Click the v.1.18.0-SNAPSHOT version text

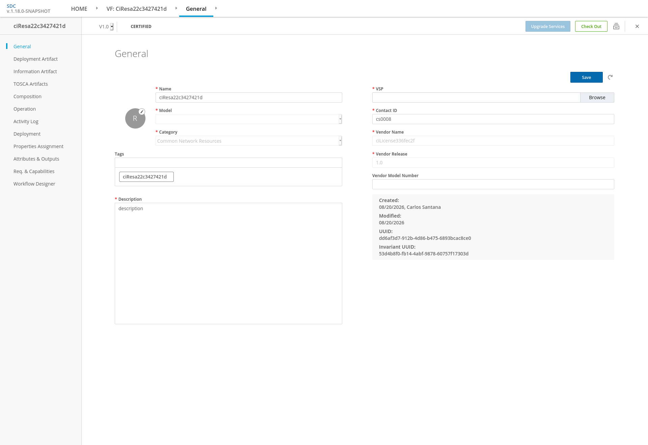28,11
